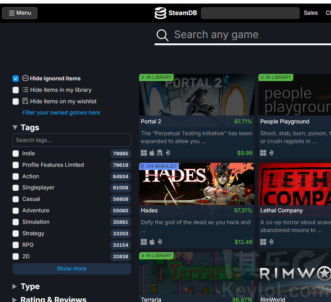Click the magnifier icon beside Search any game

pyautogui.click(x=162, y=35)
